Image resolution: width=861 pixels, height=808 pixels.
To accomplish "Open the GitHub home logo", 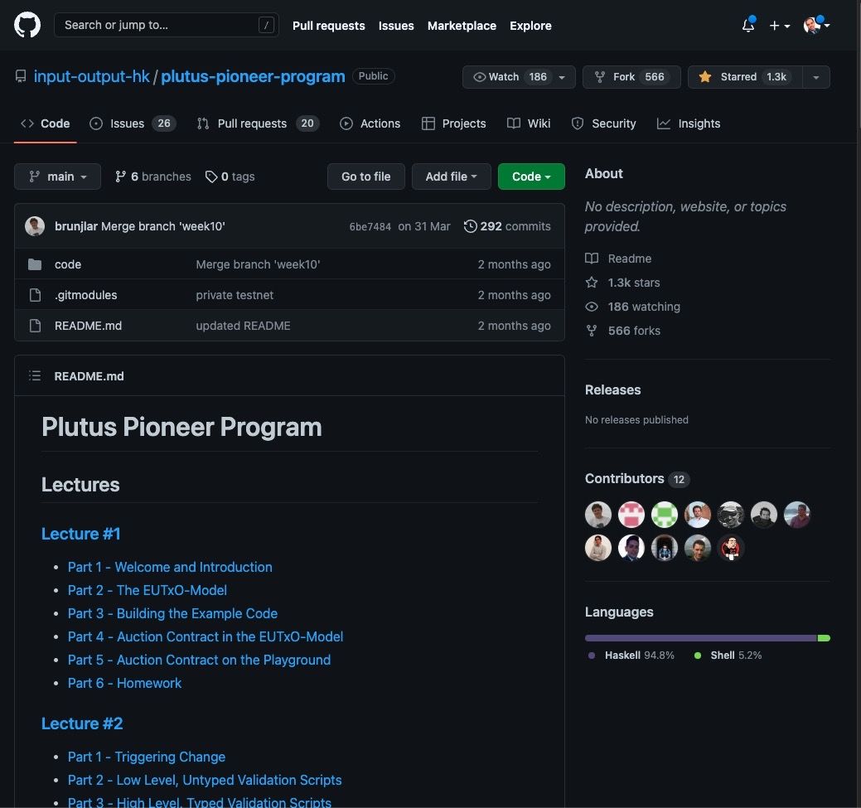I will pyautogui.click(x=27, y=25).
